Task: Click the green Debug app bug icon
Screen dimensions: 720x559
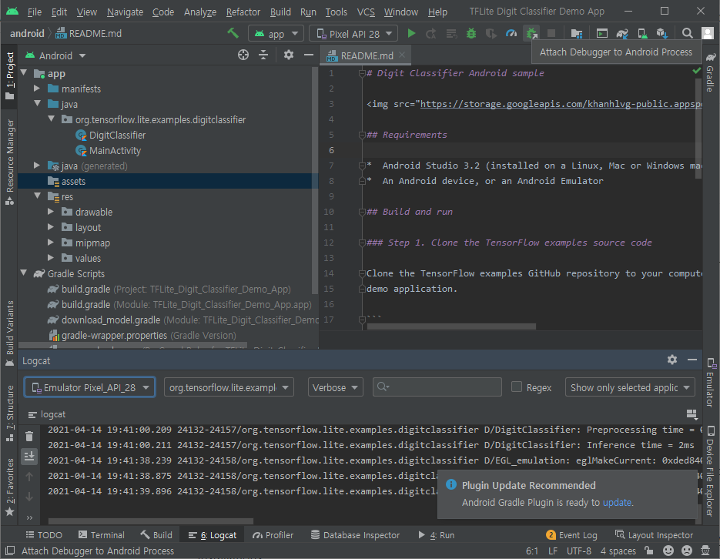Action: click(x=471, y=34)
